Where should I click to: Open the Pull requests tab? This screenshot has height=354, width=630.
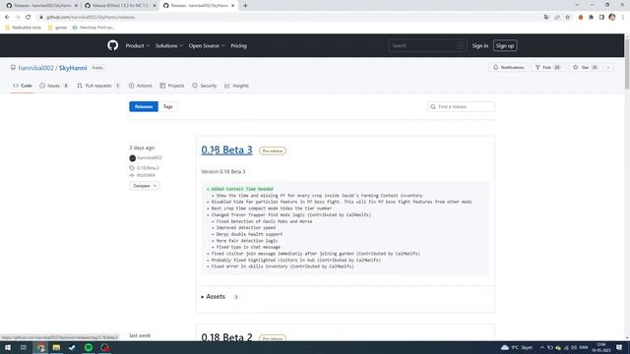coord(98,86)
